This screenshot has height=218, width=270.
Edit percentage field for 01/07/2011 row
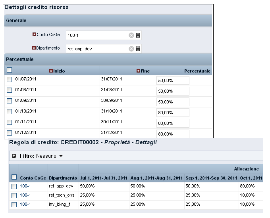173,80
